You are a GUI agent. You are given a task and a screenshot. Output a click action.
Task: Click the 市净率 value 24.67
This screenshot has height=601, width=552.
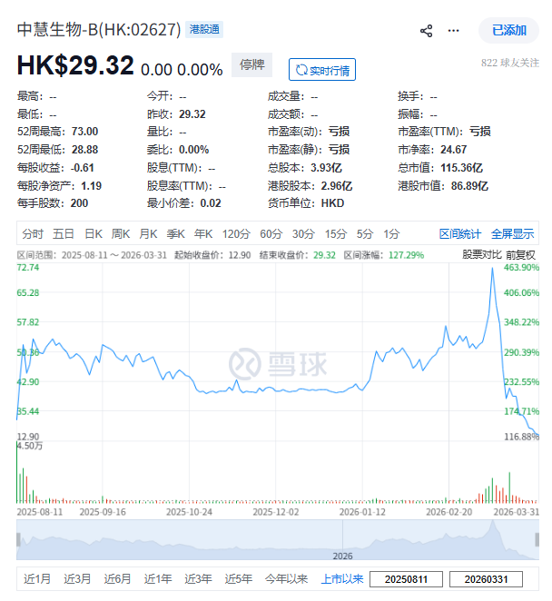[x=453, y=150]
